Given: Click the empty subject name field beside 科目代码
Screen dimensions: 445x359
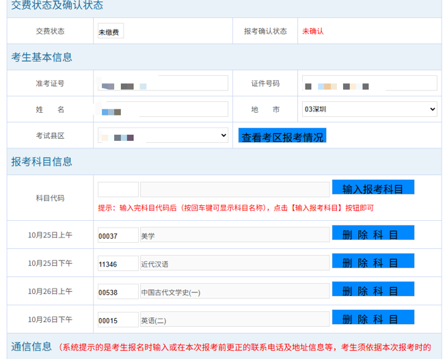Looking at the screenshot, I should tap(234, 189).
